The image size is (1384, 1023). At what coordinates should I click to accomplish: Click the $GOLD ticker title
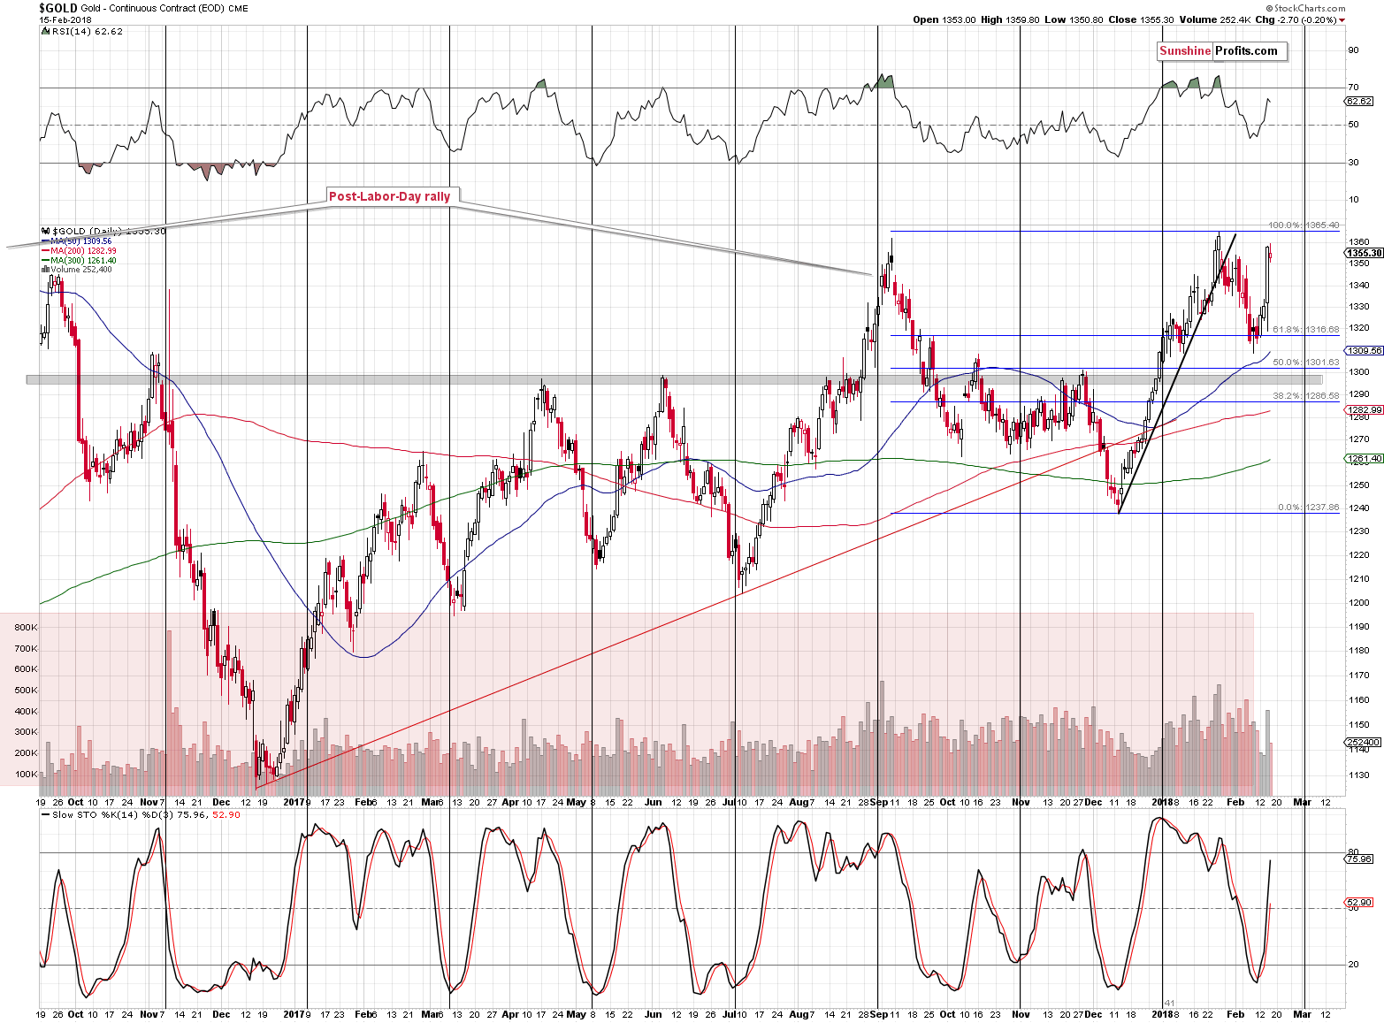58,8
